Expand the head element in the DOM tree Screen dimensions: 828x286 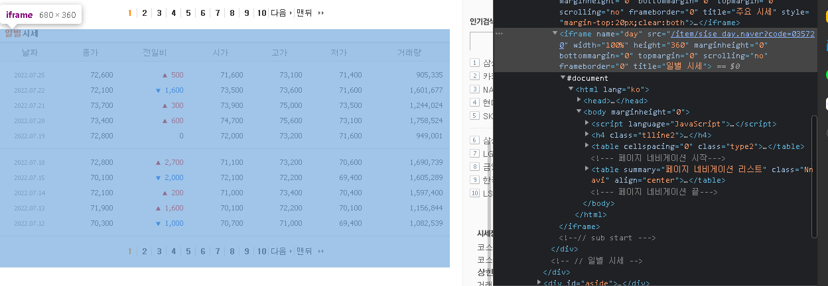tap(579, 101)
